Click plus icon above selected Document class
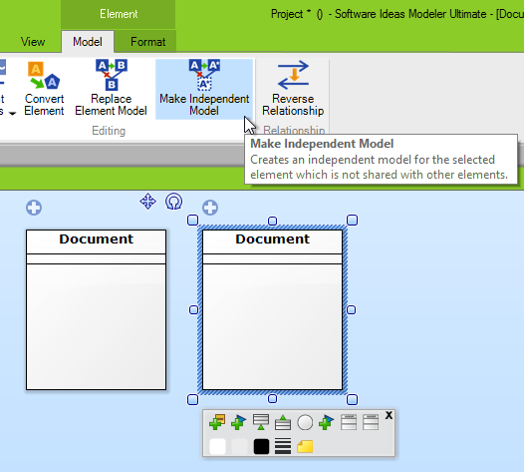Image resolution: width=524 pixels, height=472 pixels. tap(210, 208)
